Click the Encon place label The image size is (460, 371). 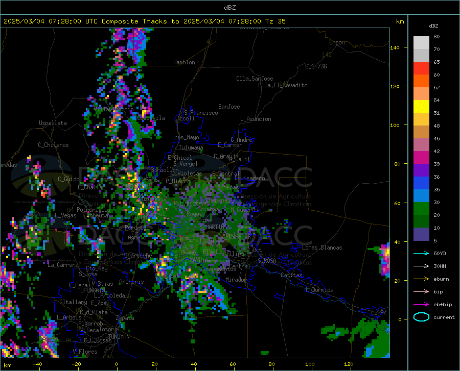pyautogui.click(x=337, y=42)
